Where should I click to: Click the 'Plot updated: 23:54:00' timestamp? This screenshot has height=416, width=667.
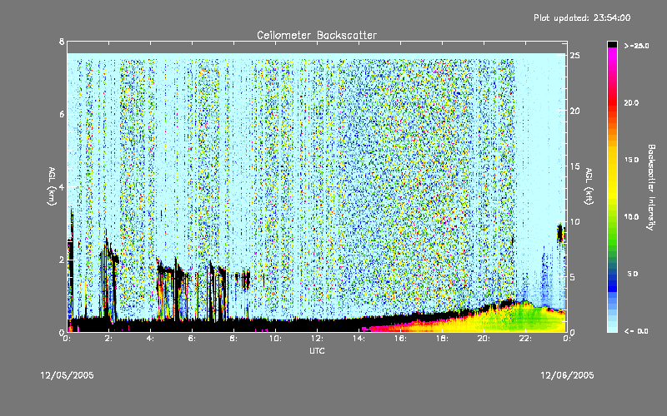tap(582, 17)
